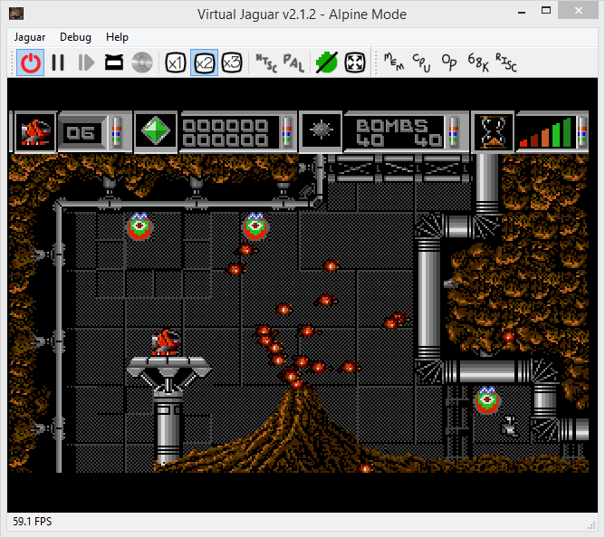The height and width of the screenshot is (538, 605).
Task: Open the 68K disassembly browser
Action: click(x=477, y=62)
